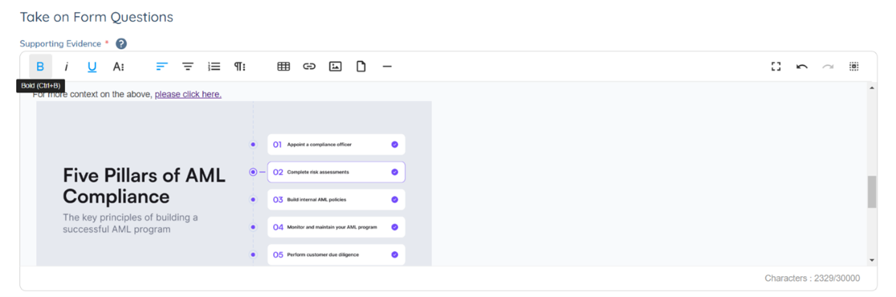Click the insert file icon

click(x=361, y=66)
